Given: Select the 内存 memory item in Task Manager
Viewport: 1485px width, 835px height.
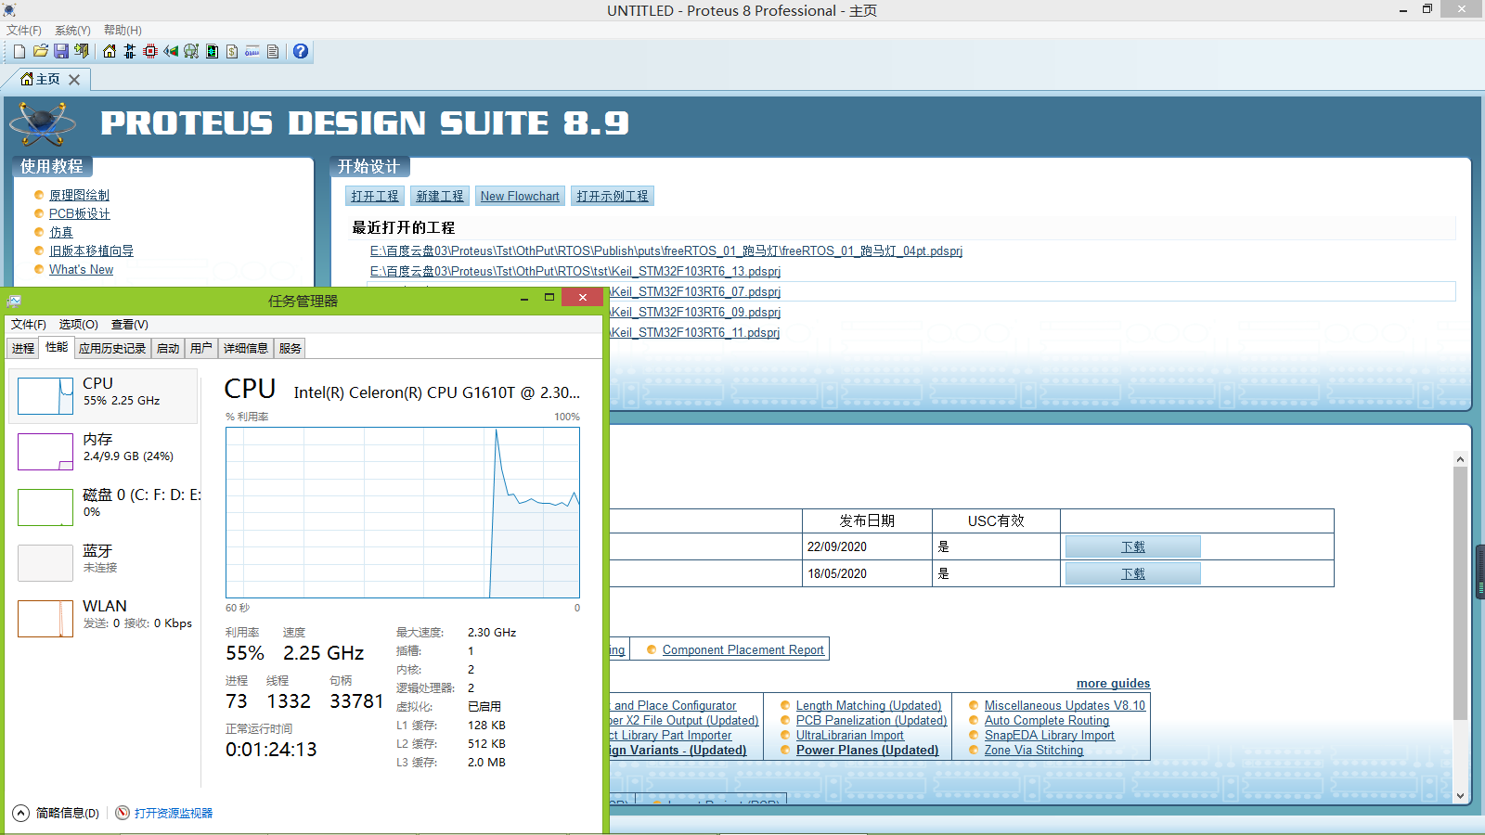Looking at the screenshot, I should 104,451.
